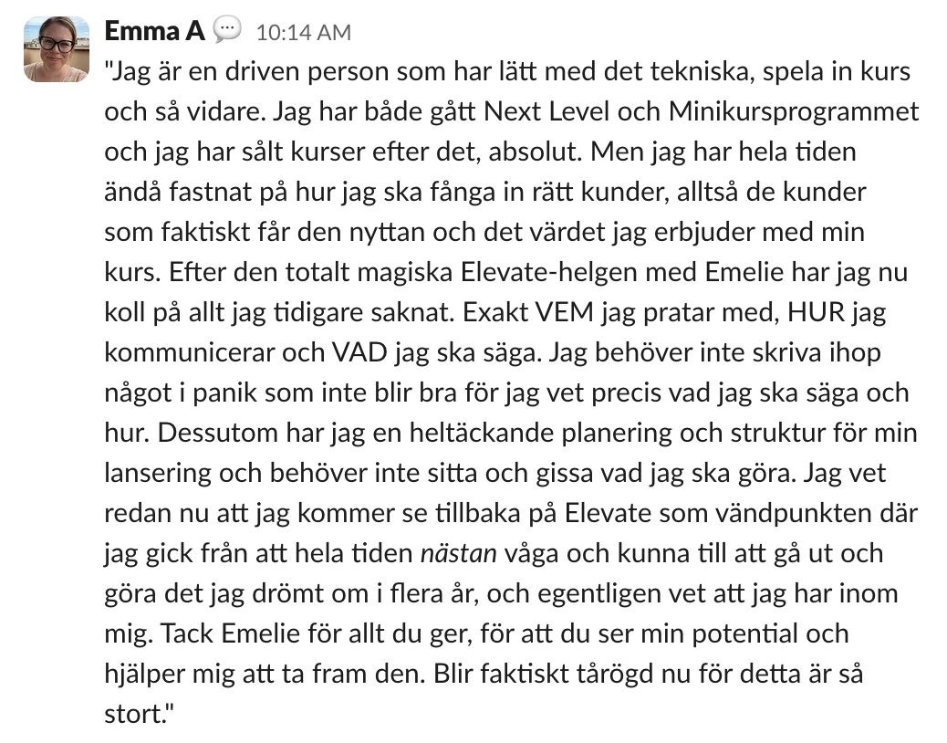Click the word lansering
Screen dimensions: 947x743
tap(158, 473)
